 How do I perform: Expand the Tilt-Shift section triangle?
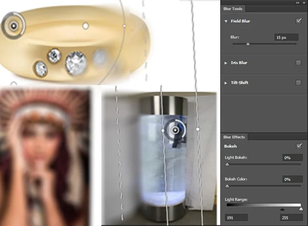(x=226, y=83)
